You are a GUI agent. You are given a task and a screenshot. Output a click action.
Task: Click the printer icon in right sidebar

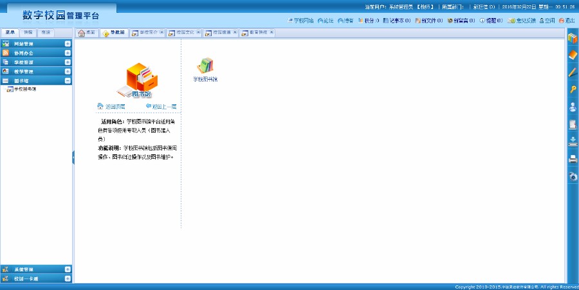tap(573, 159)
